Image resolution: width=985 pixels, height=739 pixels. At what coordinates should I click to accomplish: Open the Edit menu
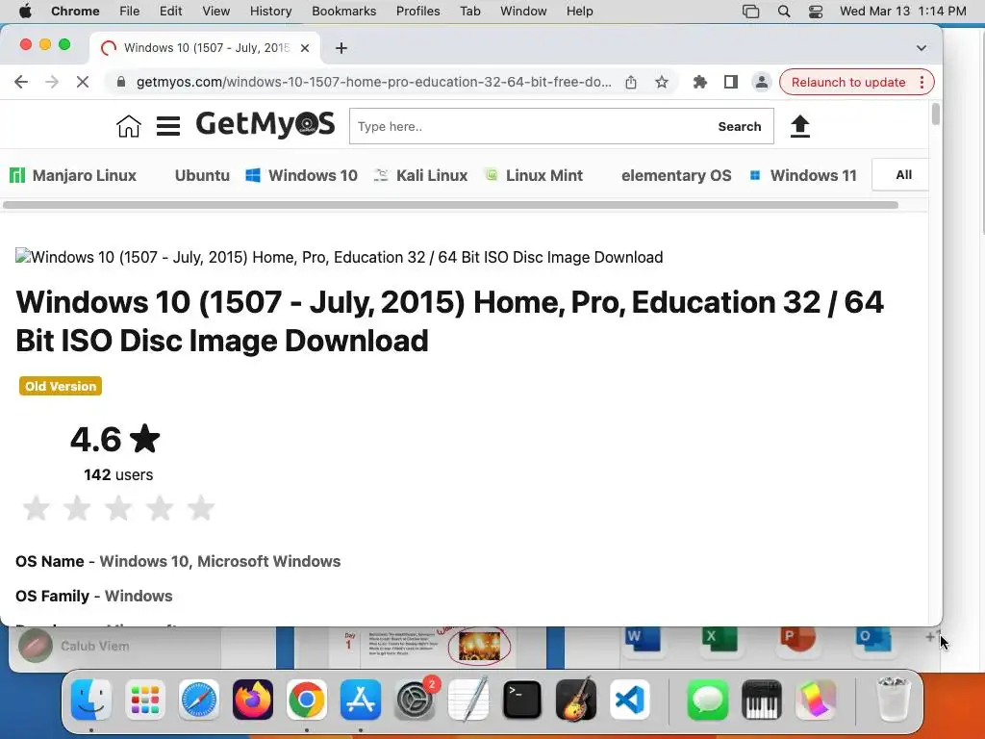pyautogui.click(x=170, y=11)
